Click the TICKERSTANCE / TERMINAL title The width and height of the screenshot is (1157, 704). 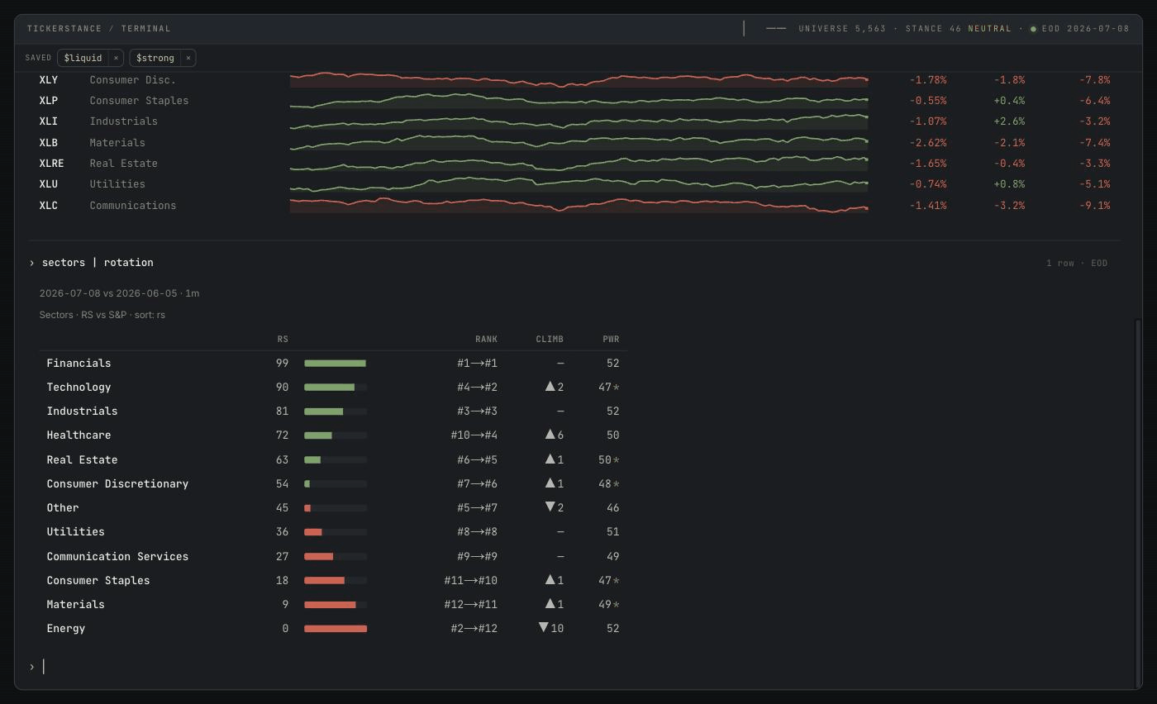(x=99, y=29)
